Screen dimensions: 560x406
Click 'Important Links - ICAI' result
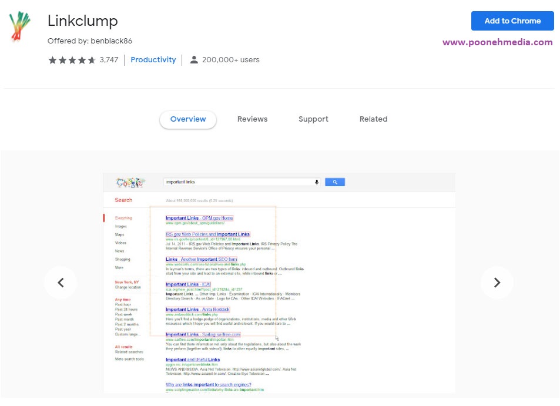pos(188,284)
